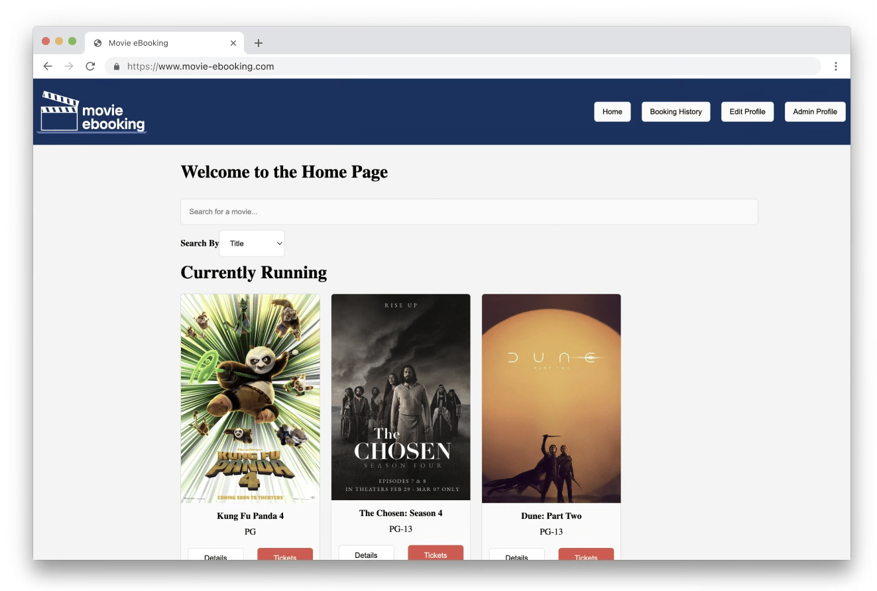The image size is (877, 591).
Task: Open Booking History
Action: pyautogui.click(x=675, y=111)
